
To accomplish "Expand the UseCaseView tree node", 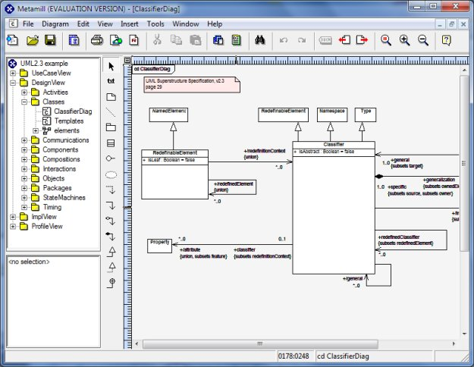I will pyautogui.click(x=13, y=73).
